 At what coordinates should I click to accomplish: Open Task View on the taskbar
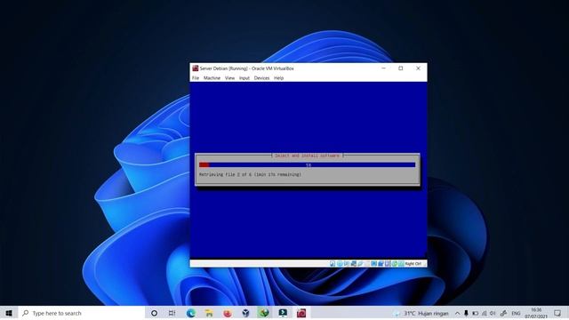tap(172, 313)
